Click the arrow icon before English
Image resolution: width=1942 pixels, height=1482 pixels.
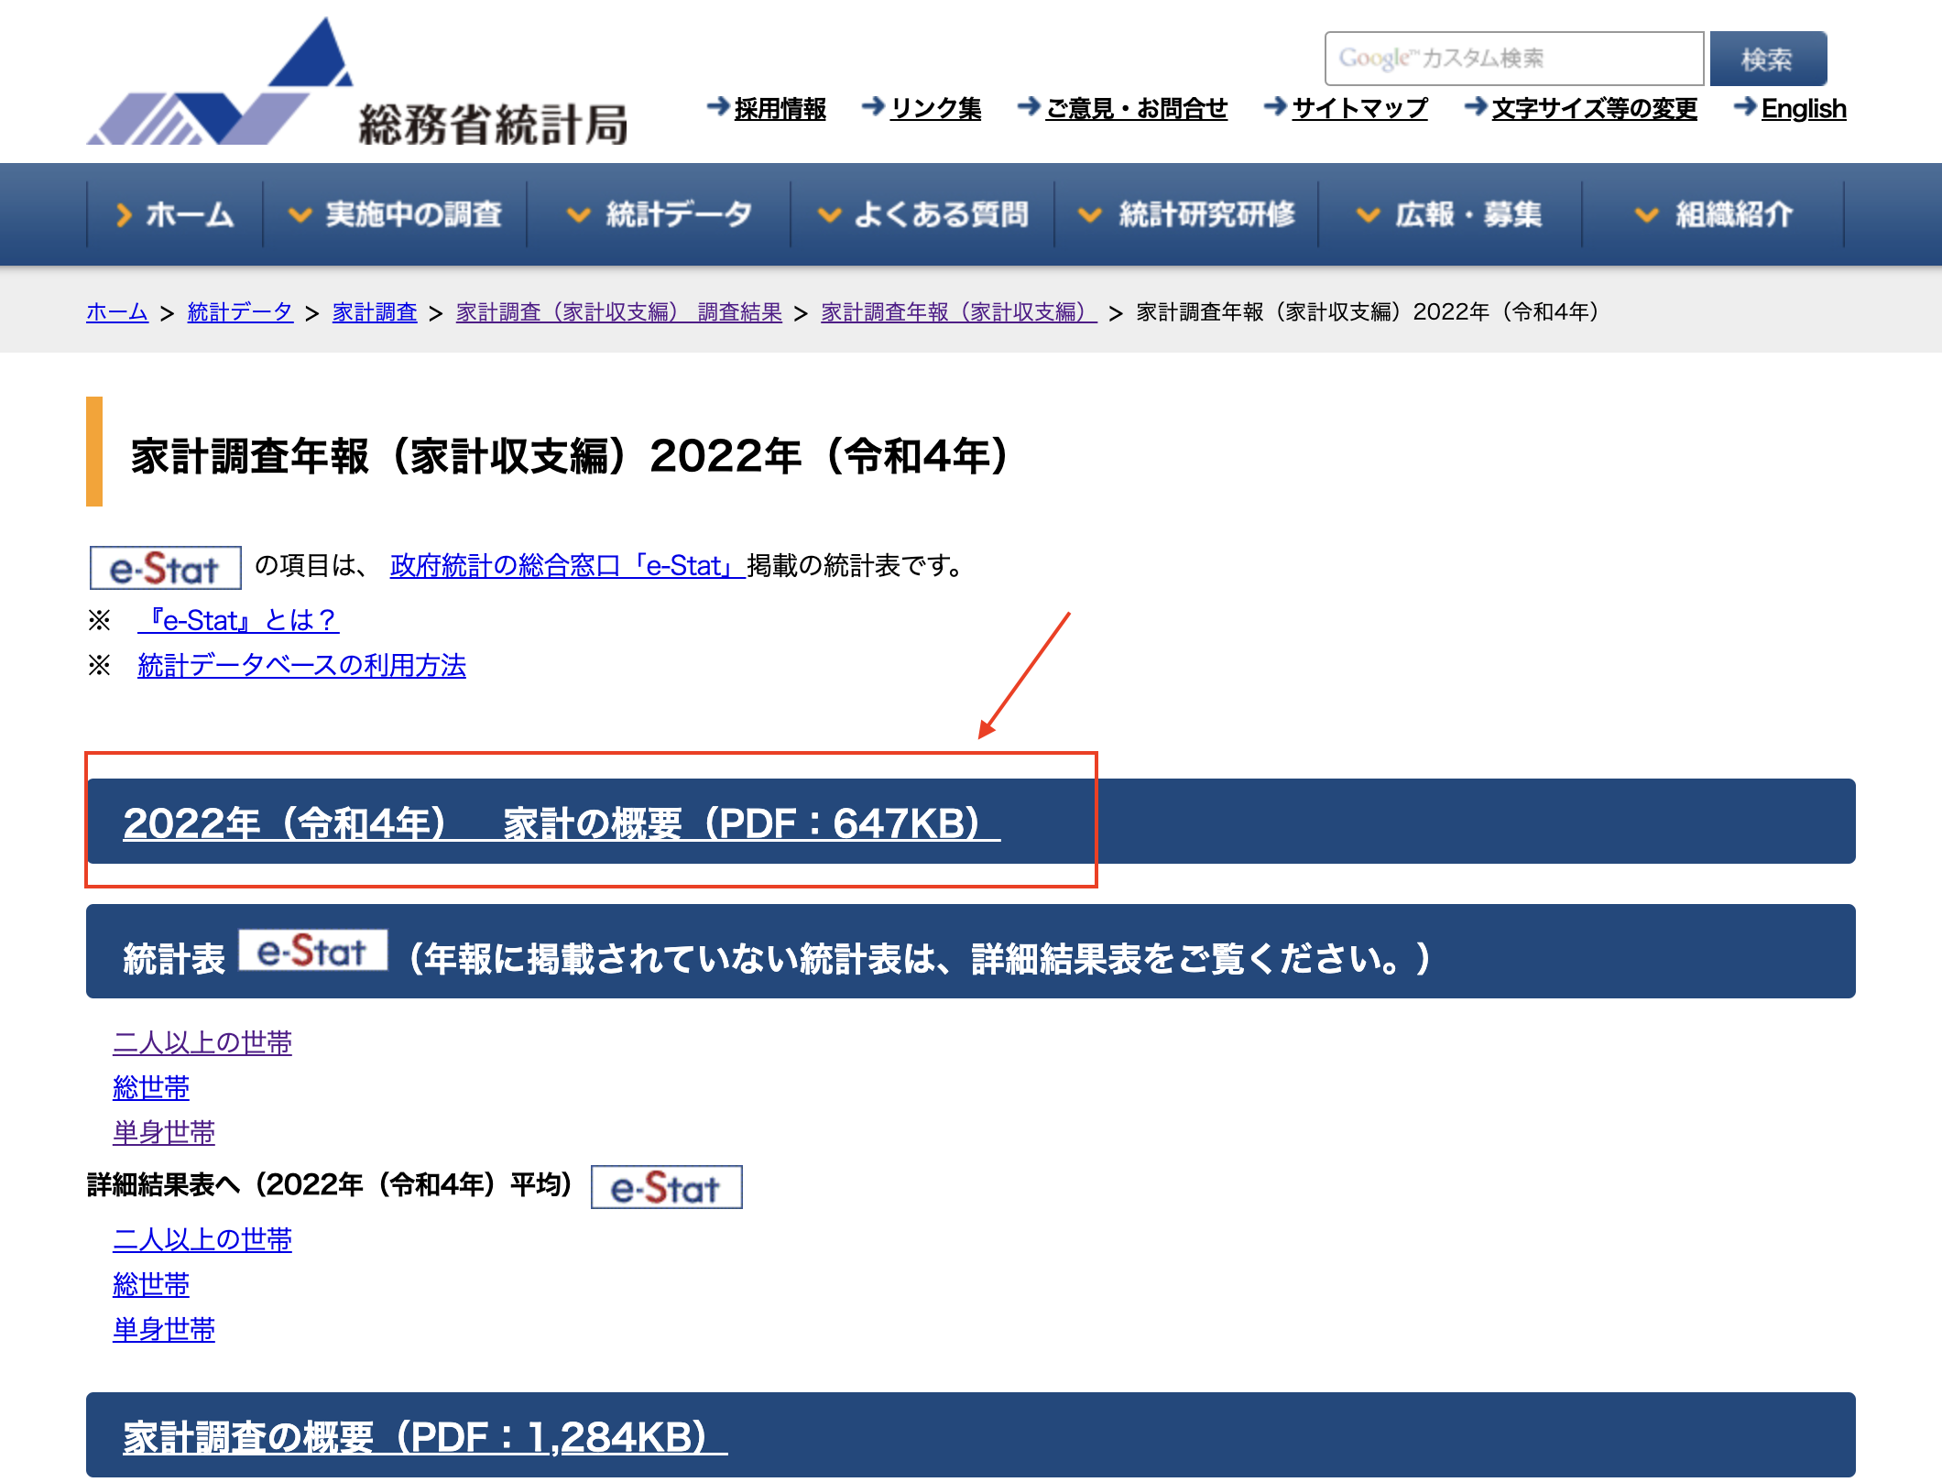pos(1745,107)
